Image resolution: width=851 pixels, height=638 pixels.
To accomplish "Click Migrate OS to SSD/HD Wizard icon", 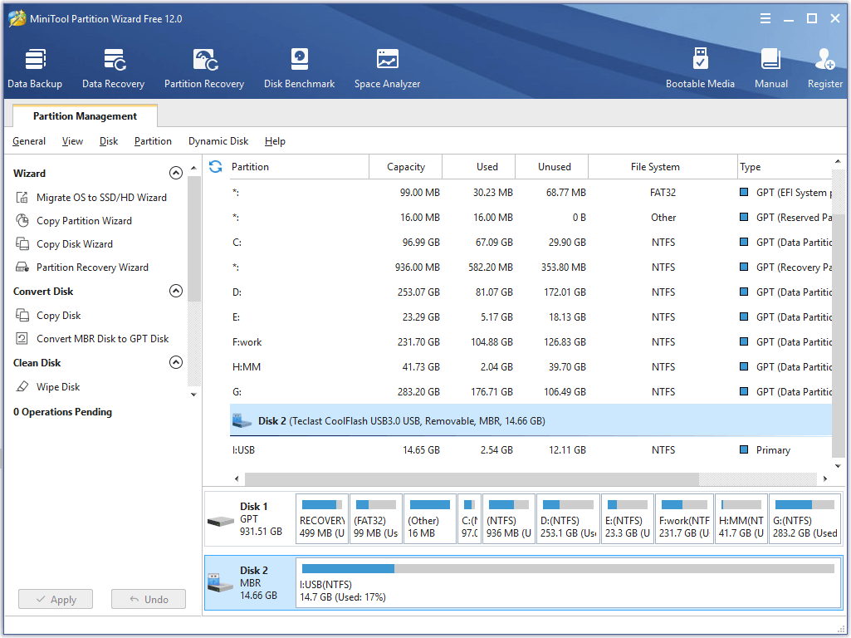I will [22, 198].
